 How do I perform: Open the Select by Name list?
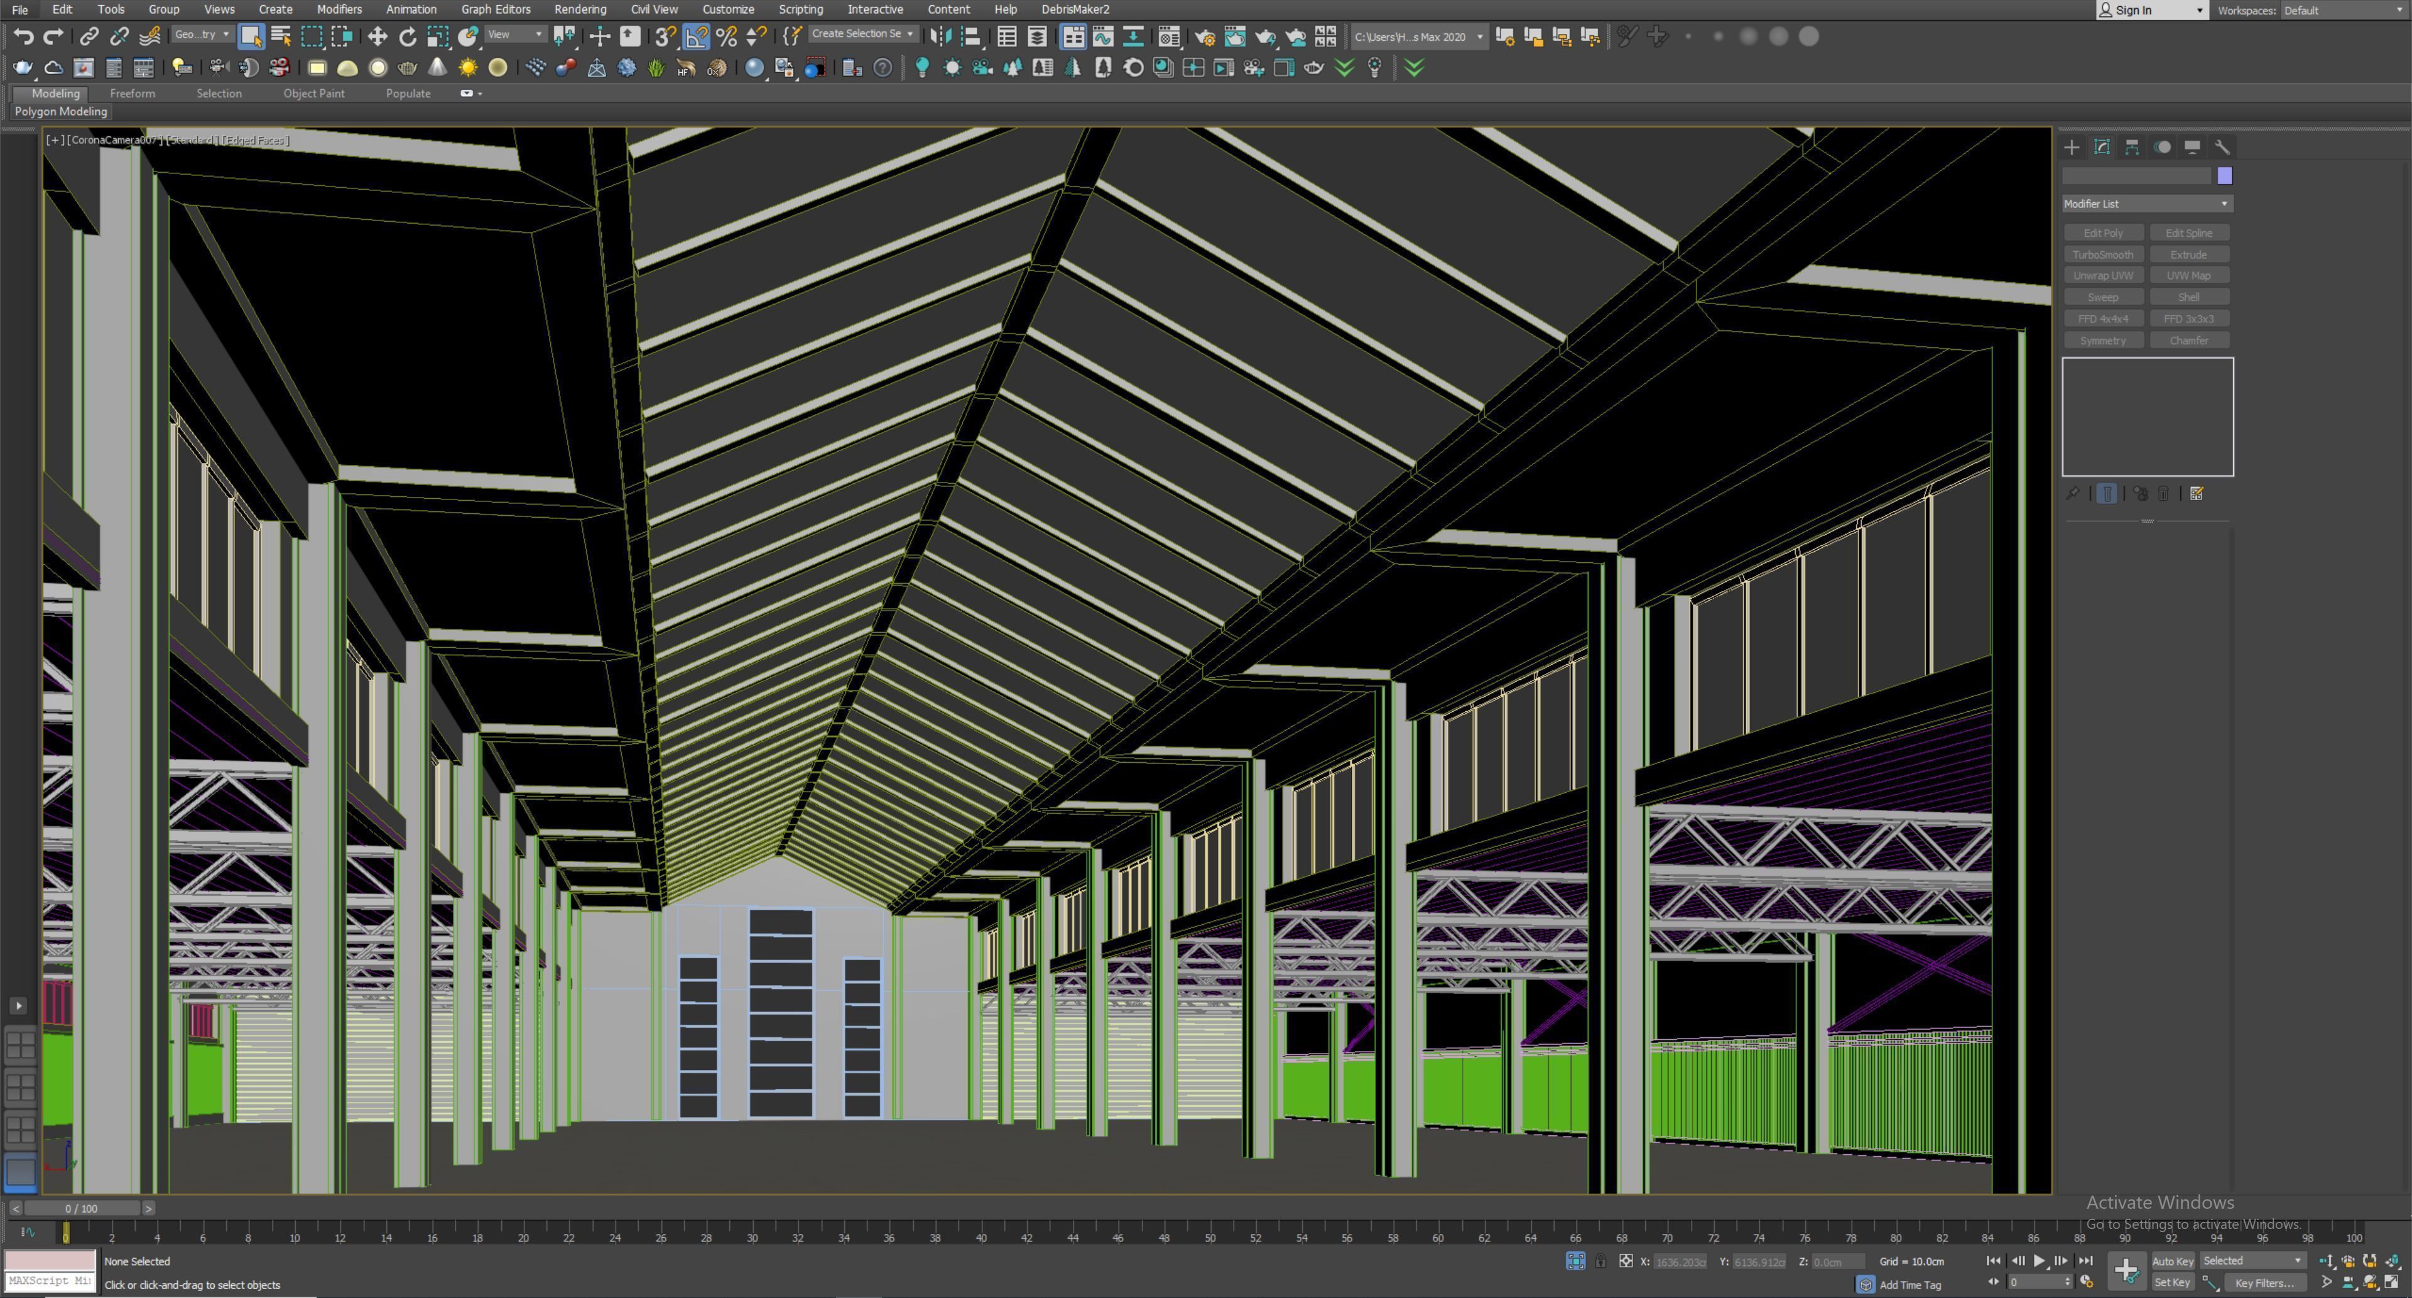pos(281,36)
